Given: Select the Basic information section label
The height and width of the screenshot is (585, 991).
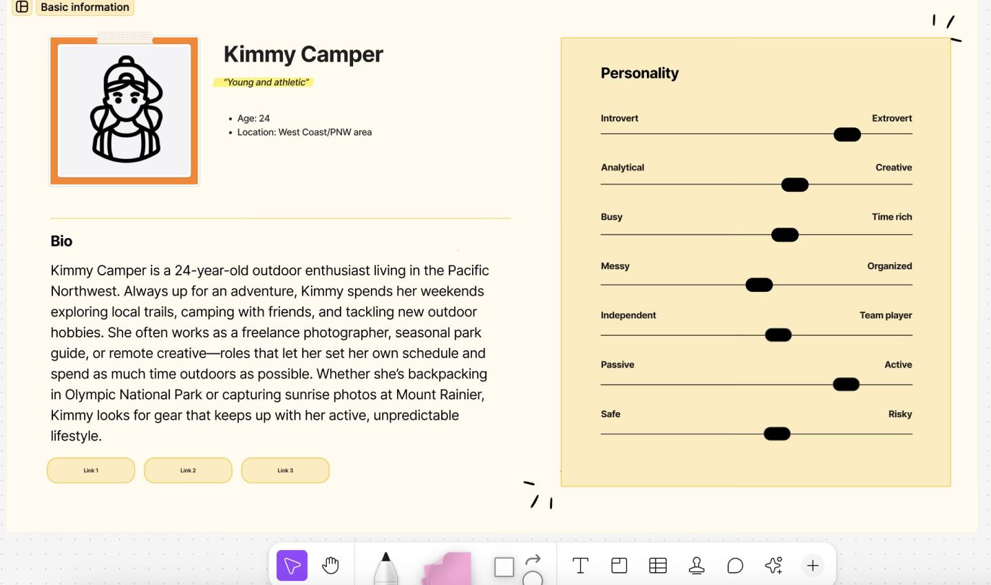Looking at the screenshot, I should [x=85, y=8].
